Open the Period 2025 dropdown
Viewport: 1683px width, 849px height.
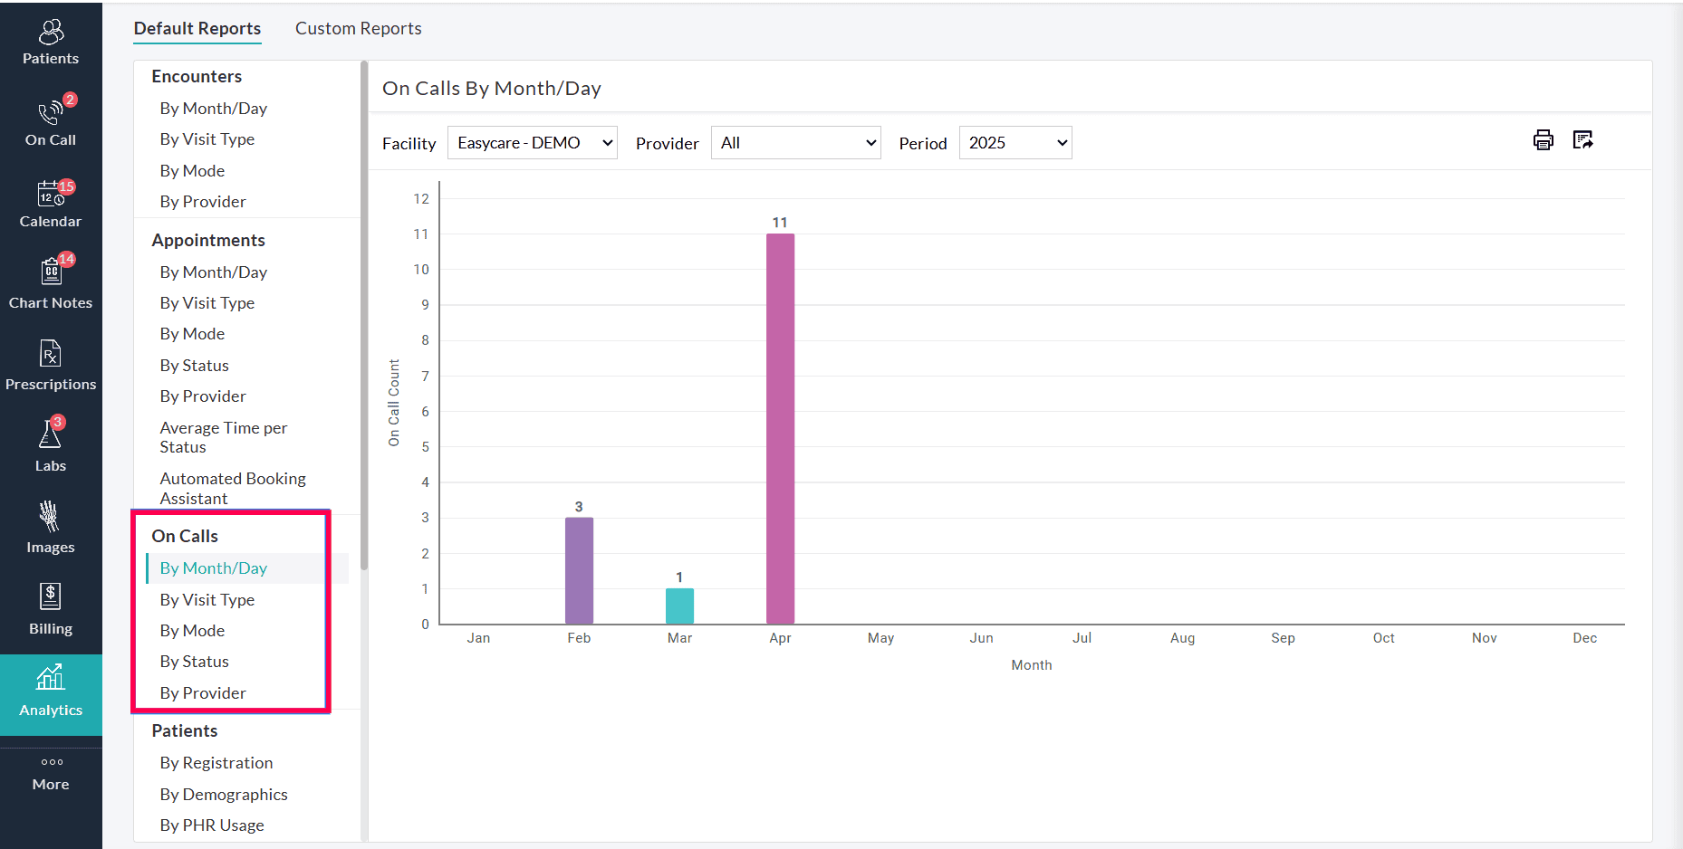tap(1015, 142)
